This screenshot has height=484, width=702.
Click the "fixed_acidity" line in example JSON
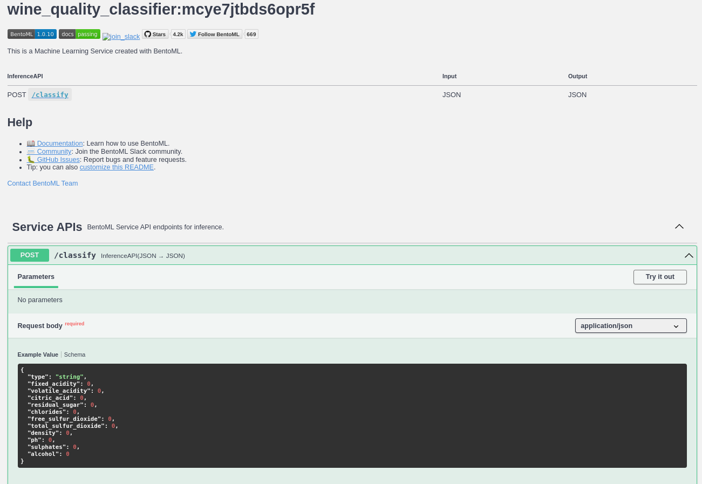click(60, 384)
